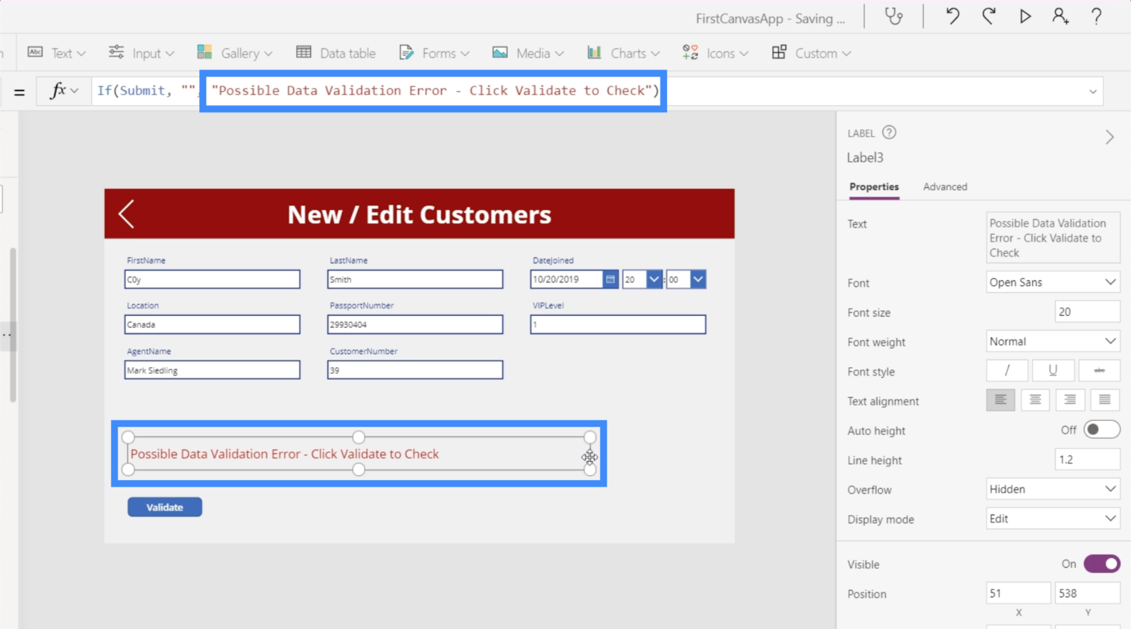Open the Text insert menu
This screenshot has height=629, width=1131.
point(57,53)
